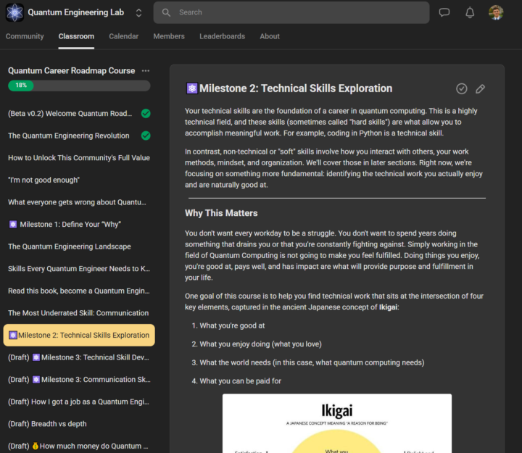Click list item What you enjoy doing
The height and width of the screenshot is (453, 522).
pos(261,344)
